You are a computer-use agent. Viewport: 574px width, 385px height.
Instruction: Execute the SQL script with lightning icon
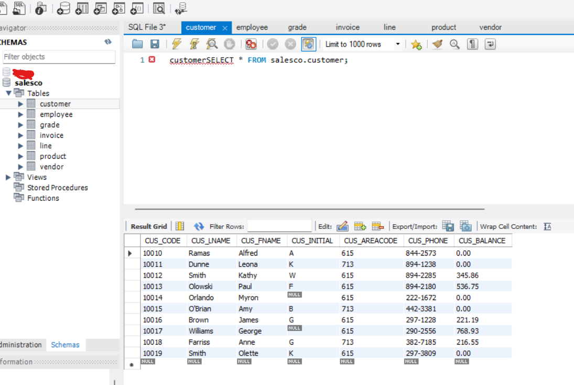click(177, 45)
